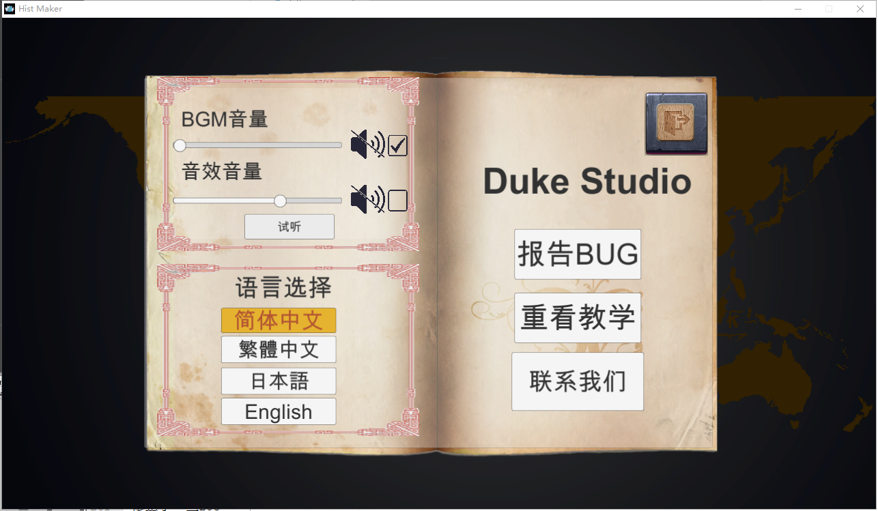The width and height of the screenshot is (878, 511).
Task: Click the wooden exit door icon
Action: (x=675, y=123)
